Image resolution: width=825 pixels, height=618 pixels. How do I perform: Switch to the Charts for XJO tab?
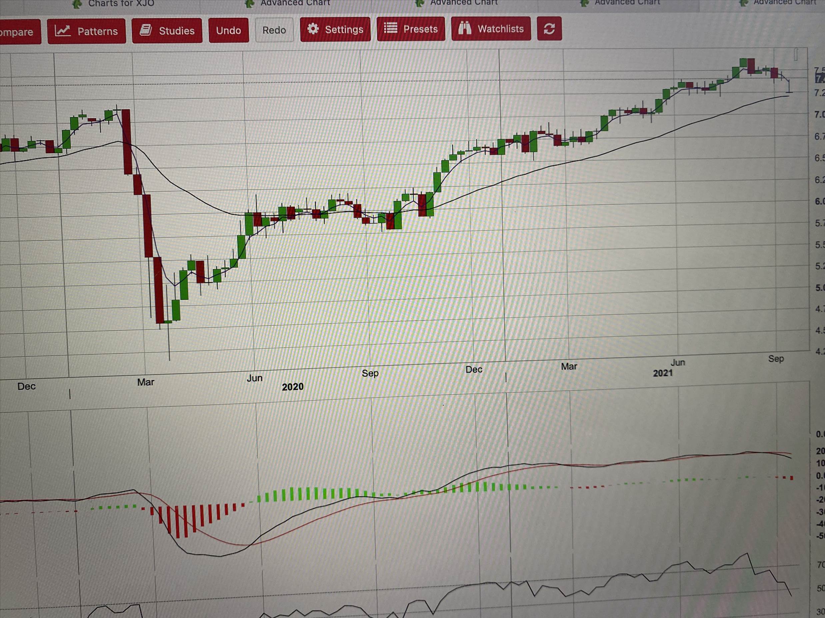click(x=121, y=3)
